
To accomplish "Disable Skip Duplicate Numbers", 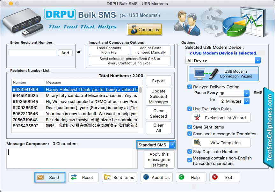I will click(x=190, y=151).
